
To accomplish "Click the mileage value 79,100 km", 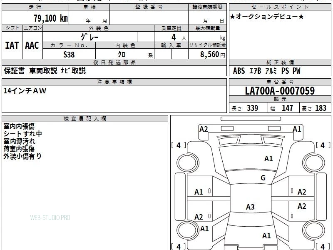I will 51,18.
